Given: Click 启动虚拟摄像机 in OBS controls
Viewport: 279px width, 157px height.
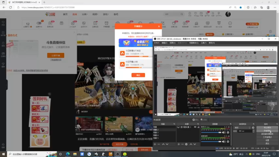Looking at the screenshot, I should pyautogui.click(x=267, y=134).
